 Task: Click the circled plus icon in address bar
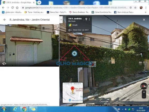(x=131, y=8)
